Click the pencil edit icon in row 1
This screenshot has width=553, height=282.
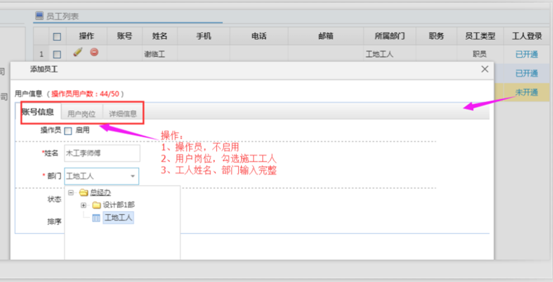pos(78,53)
